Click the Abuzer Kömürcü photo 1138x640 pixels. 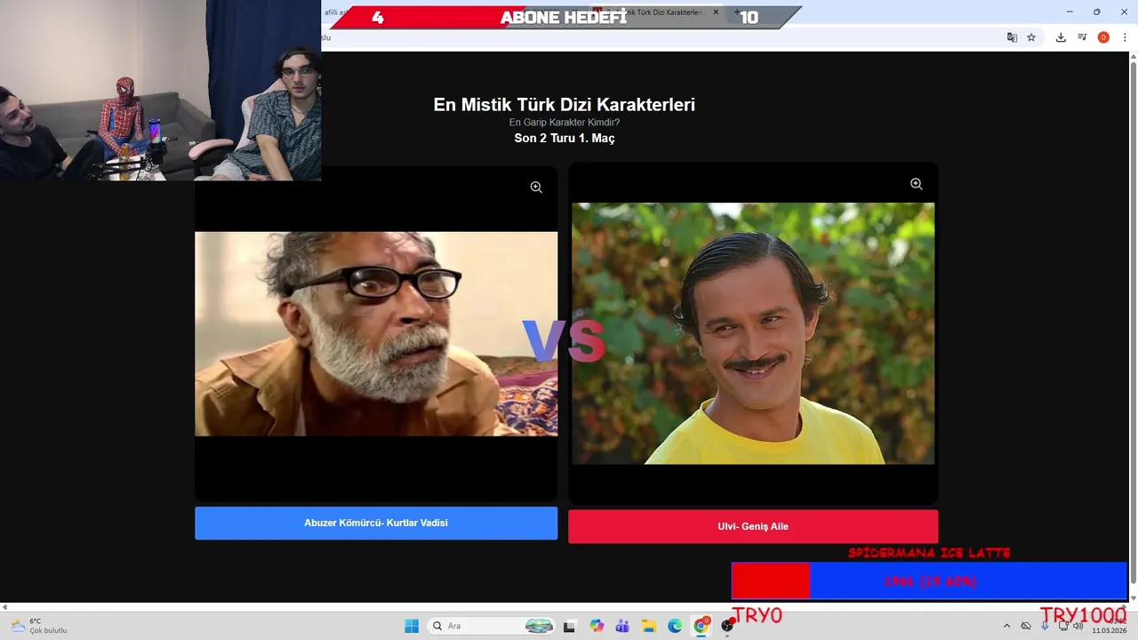pyautogui.click(x=376, y=334)
